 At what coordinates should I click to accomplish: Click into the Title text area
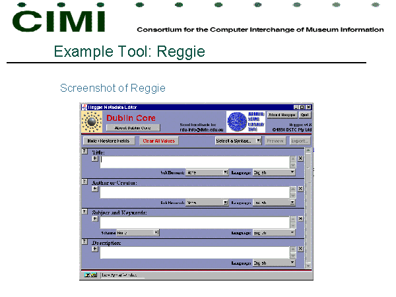pyautogui.click(x=195, y=162)
